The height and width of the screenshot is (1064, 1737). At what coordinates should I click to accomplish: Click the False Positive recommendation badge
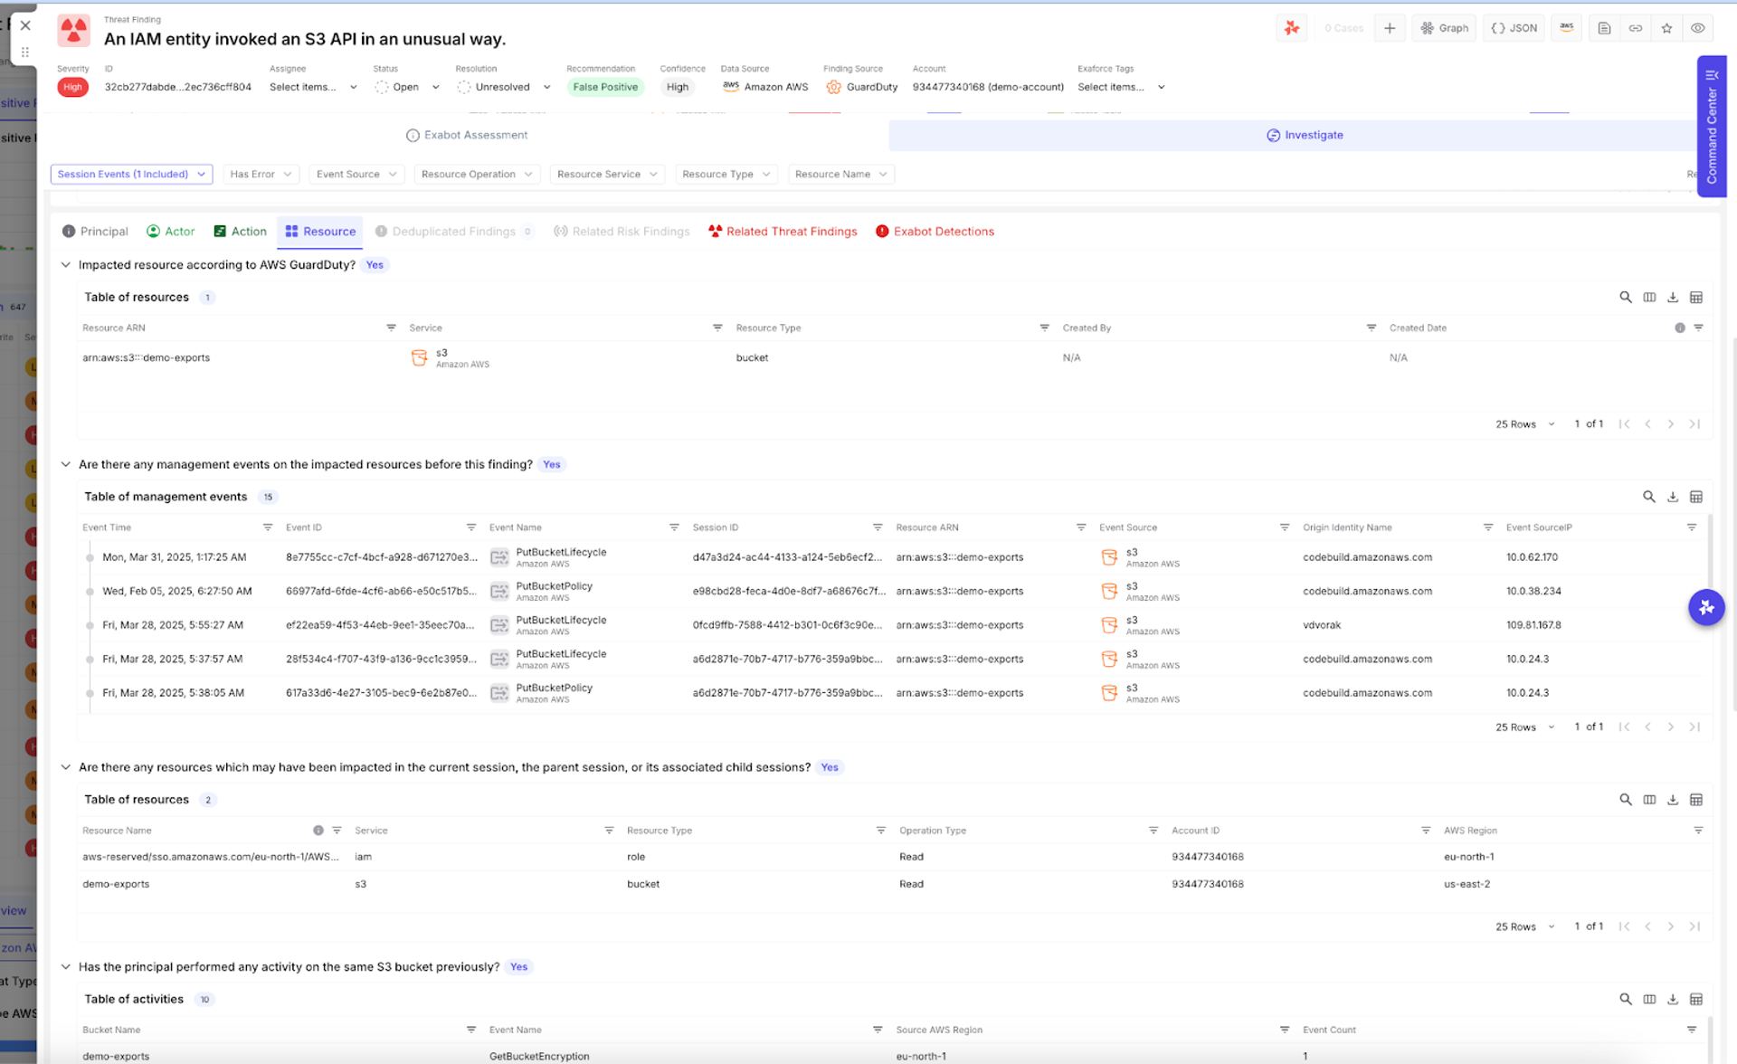pyautogui.click(x=605, y=87)
